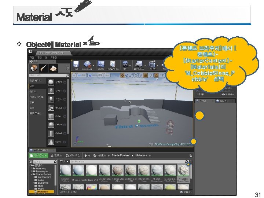The image size is (264, 198).
Task: Open the grid snap value 10 dropdown
Action: [151, 76]
